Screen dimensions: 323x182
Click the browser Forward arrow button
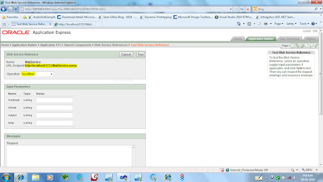(x=10, y=9)
